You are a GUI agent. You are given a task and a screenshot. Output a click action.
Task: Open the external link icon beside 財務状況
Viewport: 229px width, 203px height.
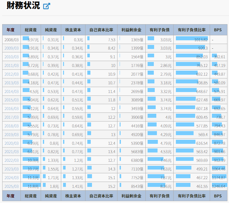click(47, 6)
